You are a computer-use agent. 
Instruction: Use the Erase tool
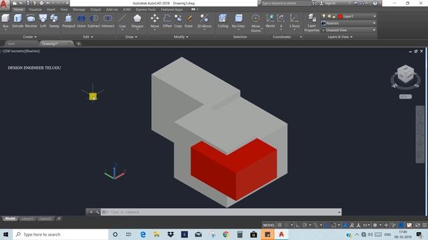(189, 21)
